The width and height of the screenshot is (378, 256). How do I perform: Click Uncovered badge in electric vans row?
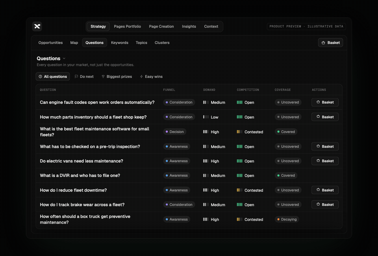(x=288, y=161)
